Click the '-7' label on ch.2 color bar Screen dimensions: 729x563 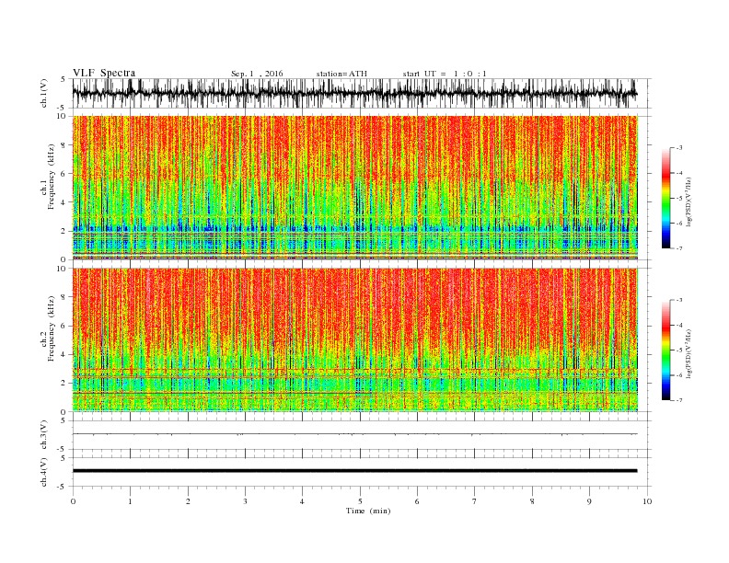[x=678, y=400]
